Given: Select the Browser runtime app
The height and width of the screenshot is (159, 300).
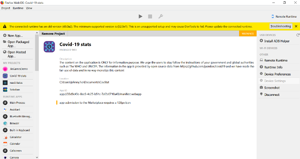Looking at the screenshot, I should point(18,123).
